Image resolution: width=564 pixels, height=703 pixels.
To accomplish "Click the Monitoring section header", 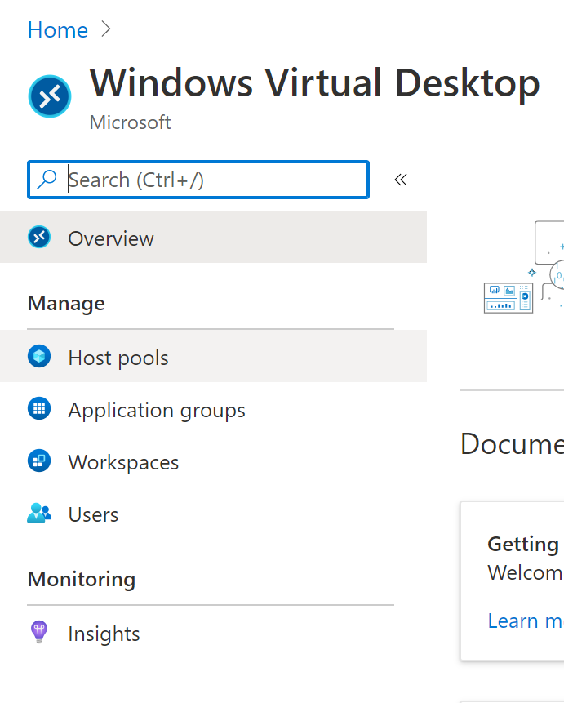I will (x=82, y=579).
